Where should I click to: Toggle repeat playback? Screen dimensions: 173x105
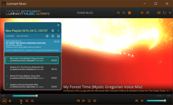(x=32, y=101)
